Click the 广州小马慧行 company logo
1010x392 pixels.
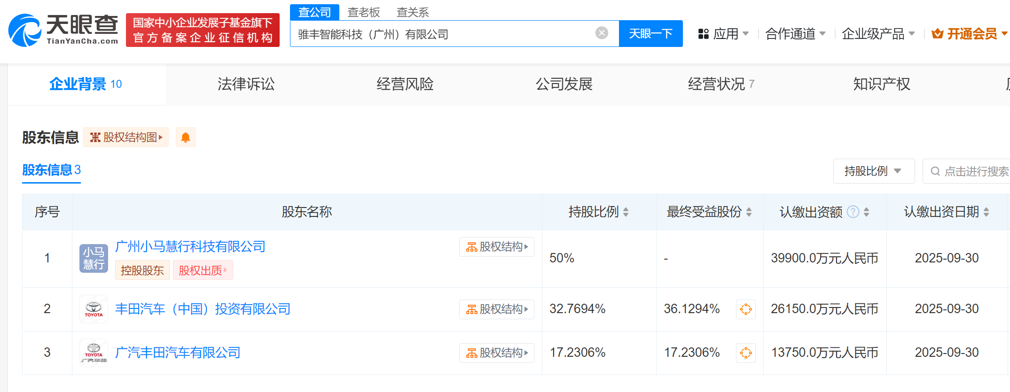click(x=94, y=258)
